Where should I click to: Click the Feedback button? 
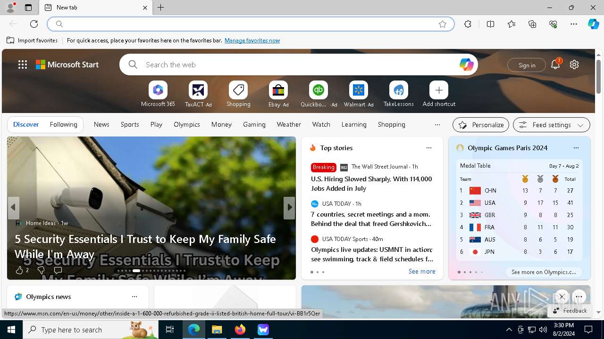[x=570, y=311]
